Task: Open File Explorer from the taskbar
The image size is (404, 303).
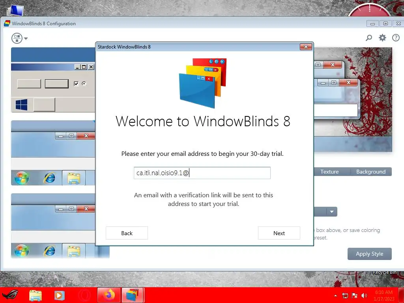Action: (35, 295)
